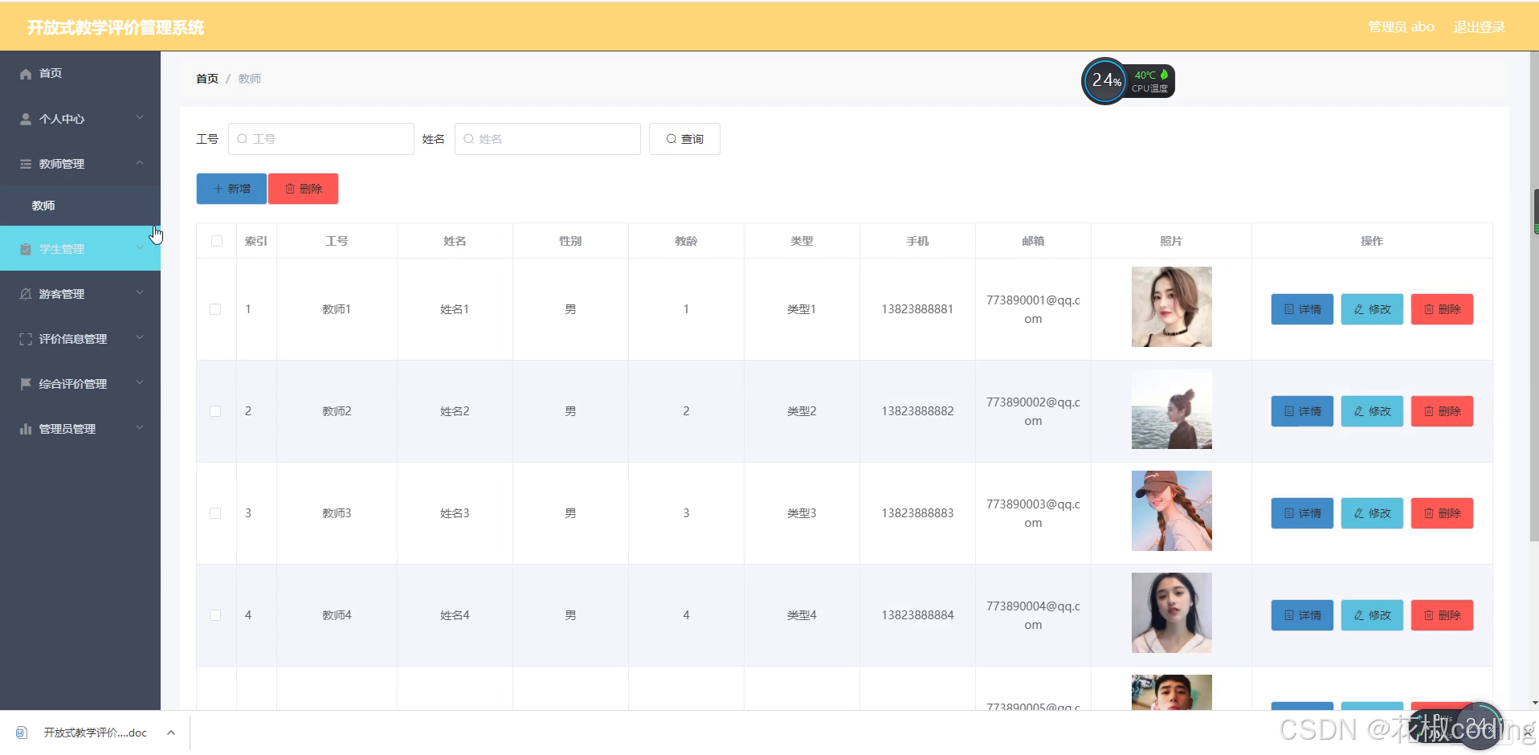Click the icon beside 游客管理

(26, 294)
